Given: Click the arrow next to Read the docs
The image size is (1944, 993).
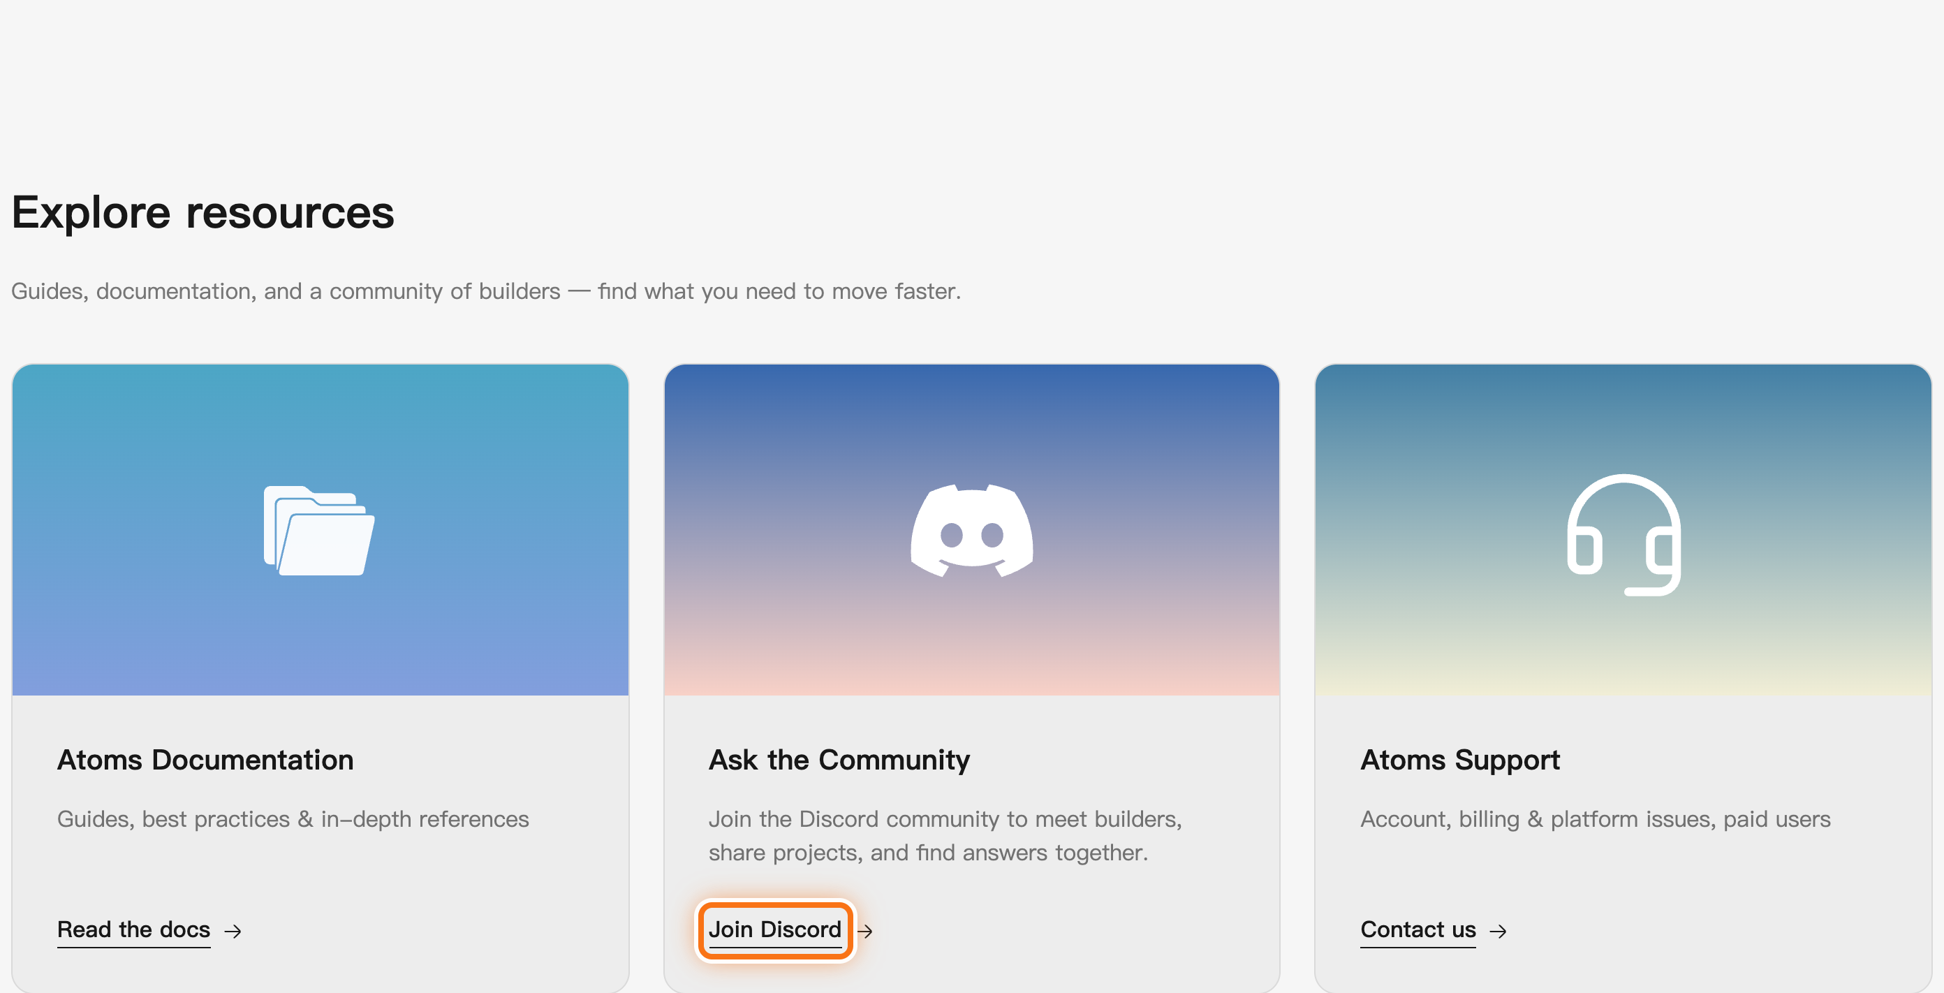Looking at the screenshot, I should (233, 931).
